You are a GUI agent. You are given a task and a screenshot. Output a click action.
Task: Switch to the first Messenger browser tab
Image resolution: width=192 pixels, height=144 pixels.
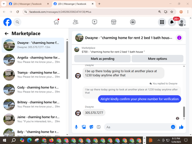click(x=27, y=4)
